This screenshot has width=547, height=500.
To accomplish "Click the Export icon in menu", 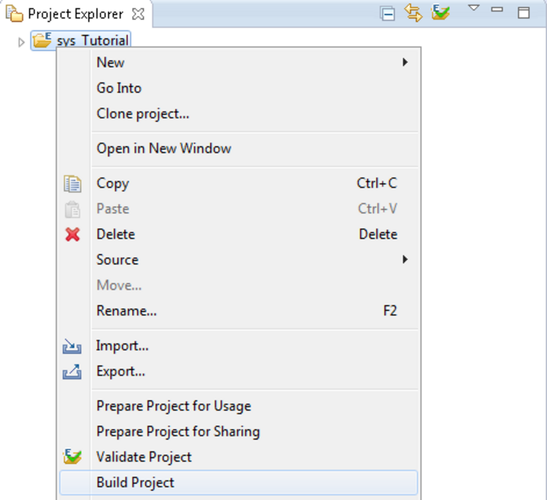I will 72,372.
